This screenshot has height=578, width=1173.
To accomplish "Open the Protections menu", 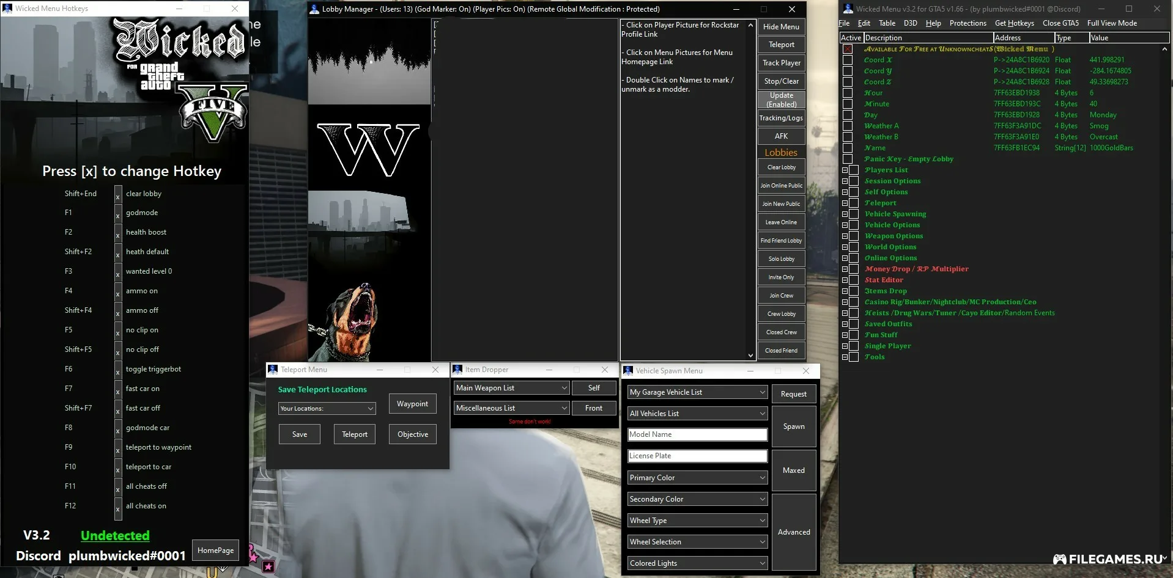I will (968, 23).
